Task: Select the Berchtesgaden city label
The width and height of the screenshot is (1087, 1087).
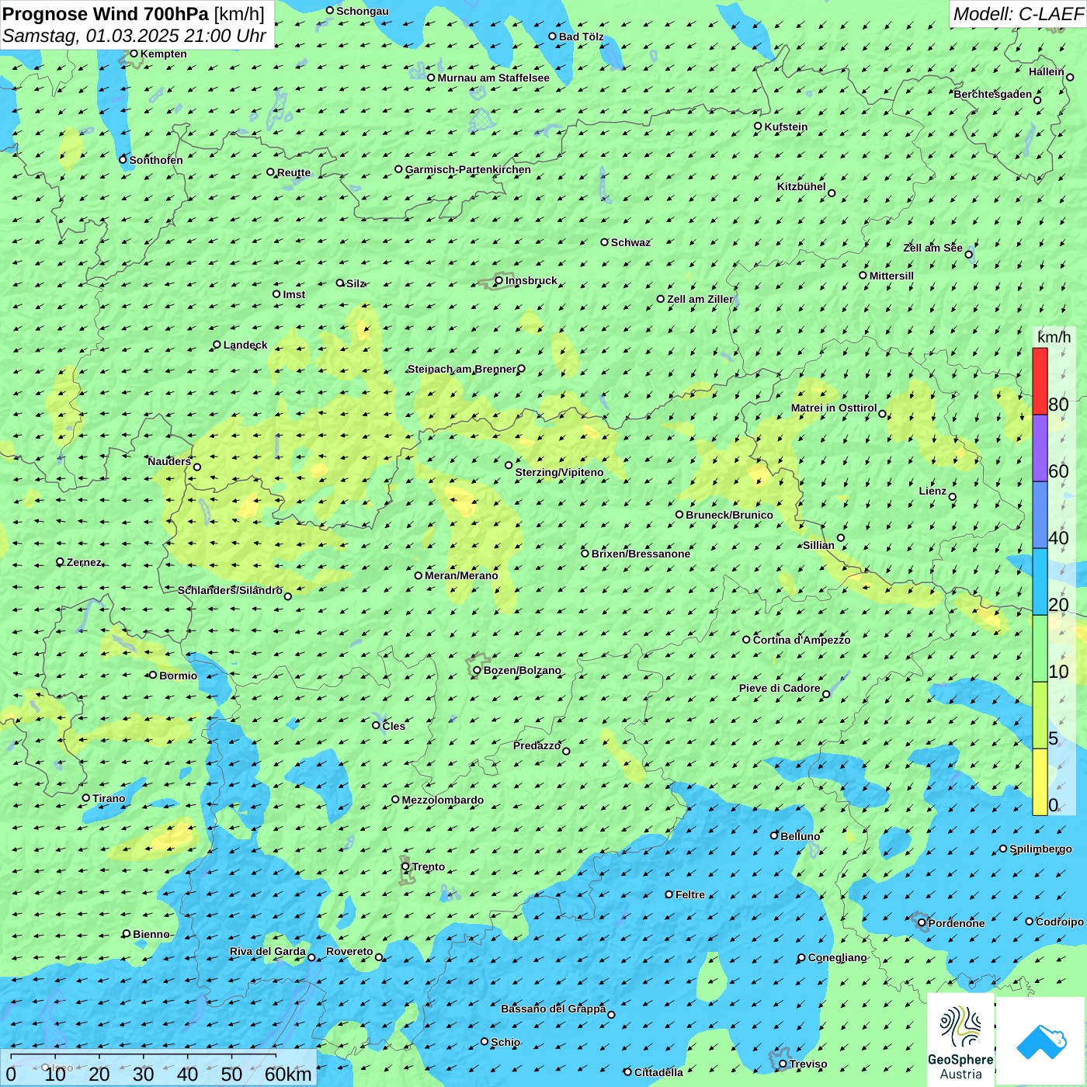Action: pos(993,94)
